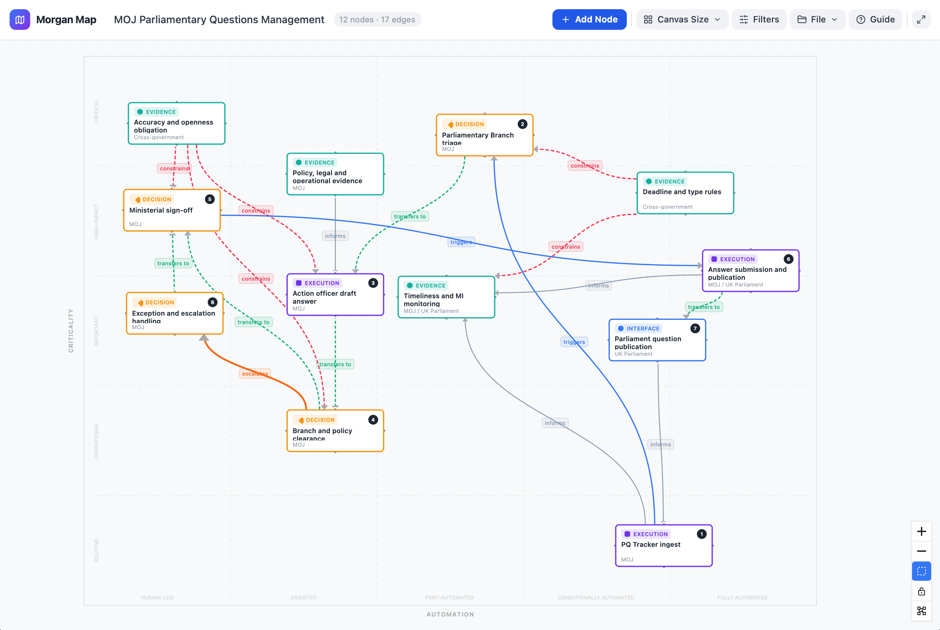Click step badge 1 on PQ Tracker ingest

[702, 534]
